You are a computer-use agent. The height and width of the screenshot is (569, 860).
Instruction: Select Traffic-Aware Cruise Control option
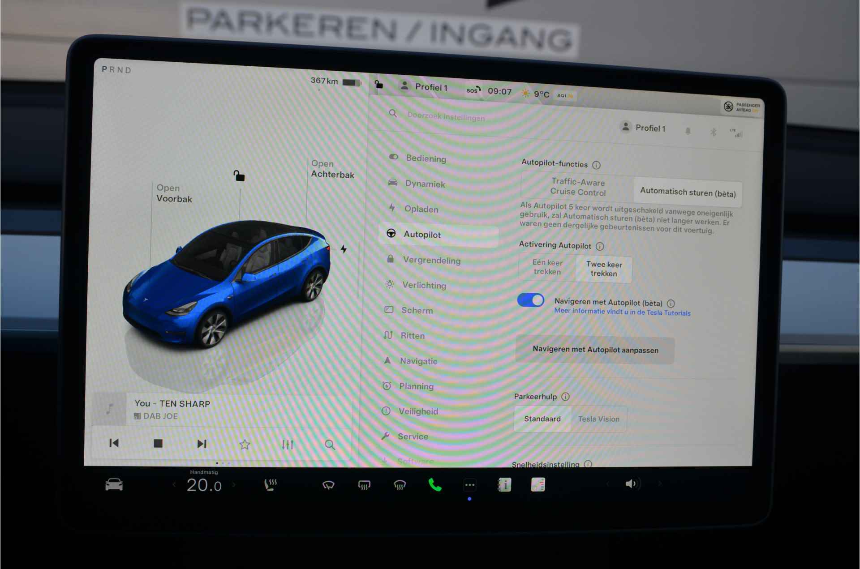click(x=578, y=187)
